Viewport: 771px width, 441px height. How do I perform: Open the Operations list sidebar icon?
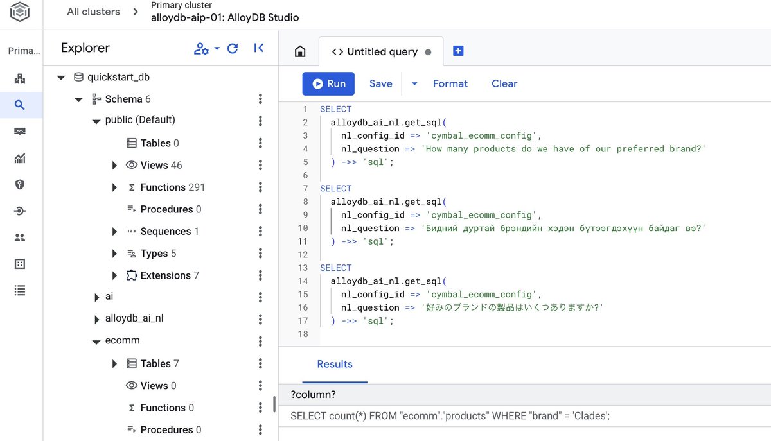[x=20, y=291]
